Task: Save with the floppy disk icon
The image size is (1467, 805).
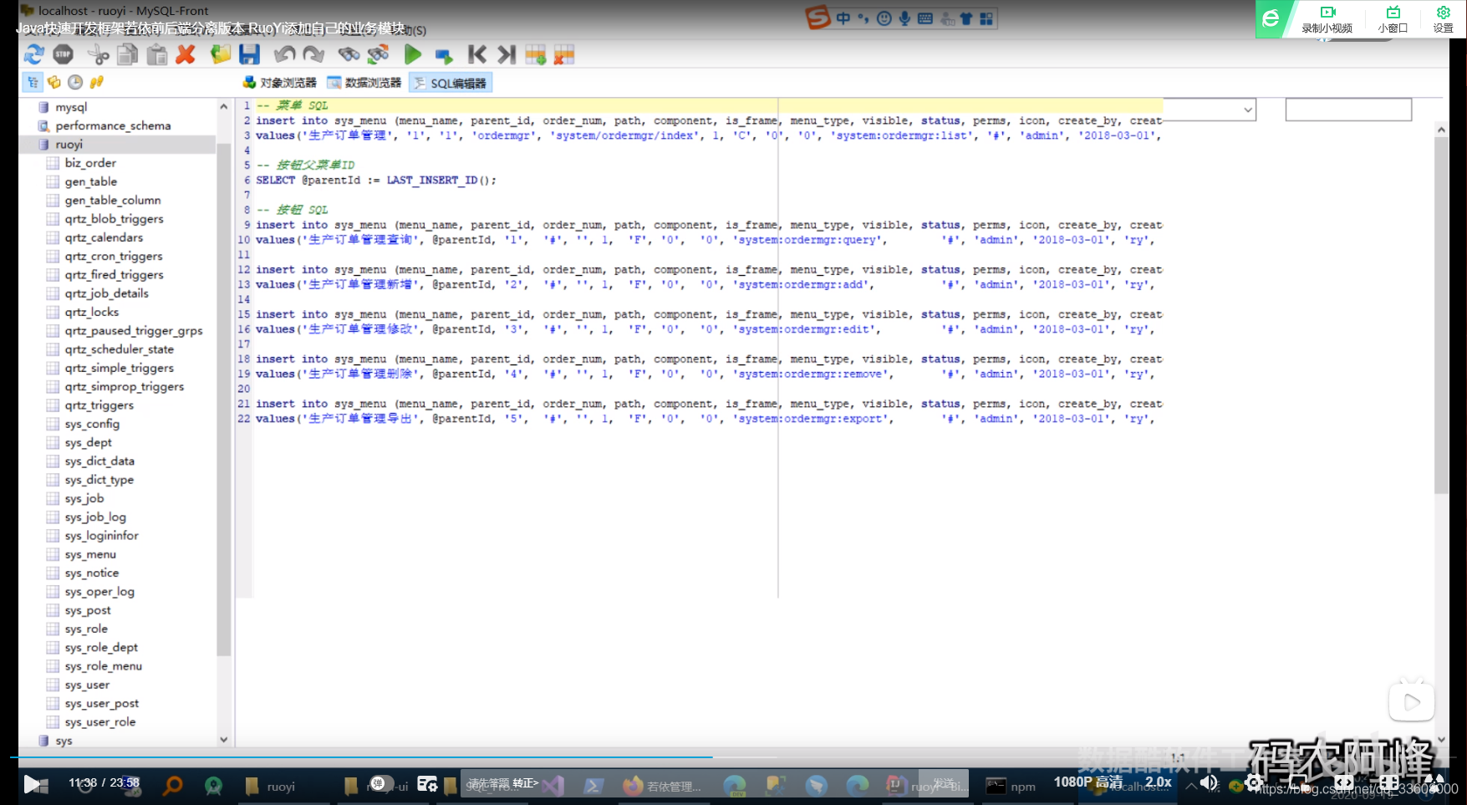Action: 249,55
